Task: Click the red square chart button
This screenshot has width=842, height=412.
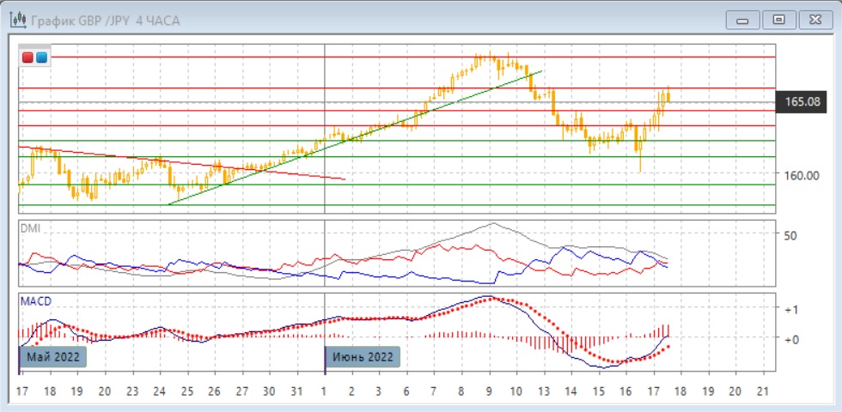Action: [28, 58]
